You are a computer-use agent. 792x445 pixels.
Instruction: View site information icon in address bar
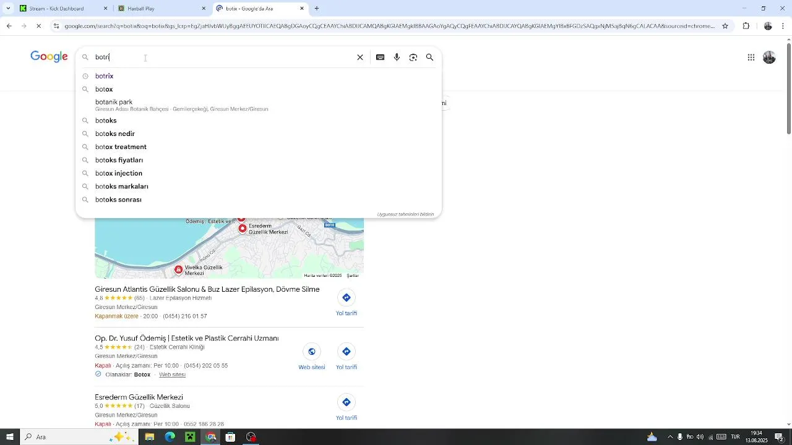click(56, 26)
